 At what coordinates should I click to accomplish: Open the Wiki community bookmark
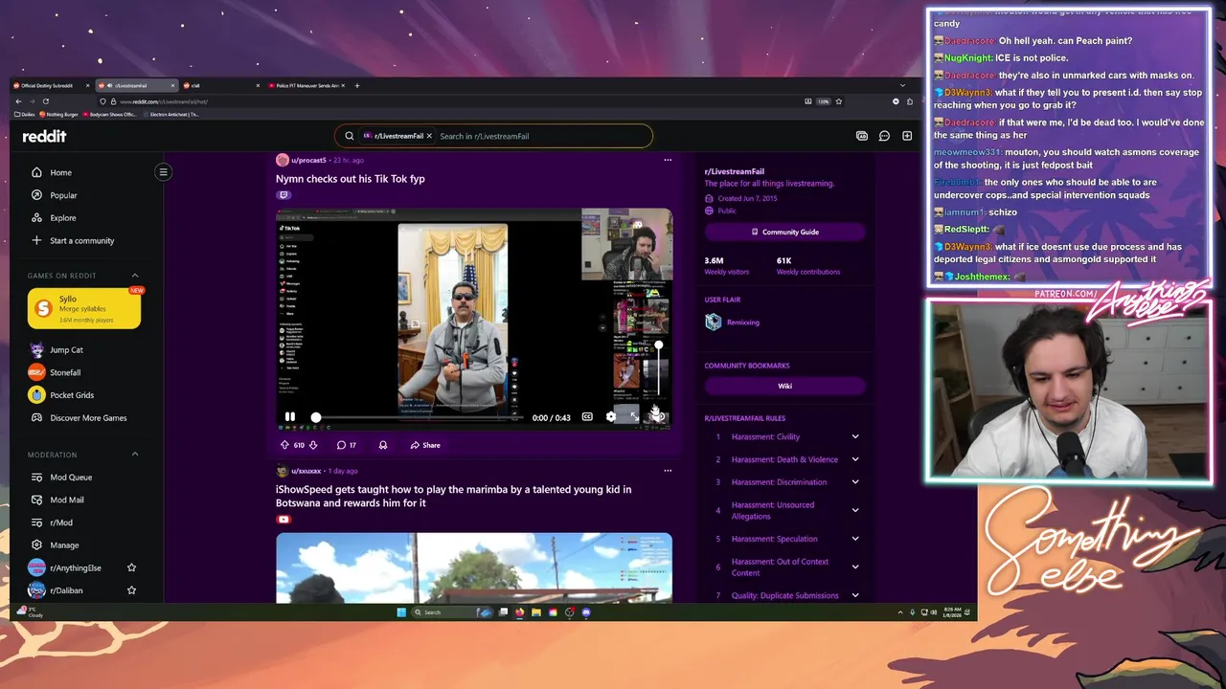[785, 386]
